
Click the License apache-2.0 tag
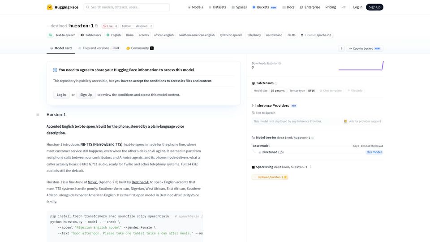(x=316, y=35)
